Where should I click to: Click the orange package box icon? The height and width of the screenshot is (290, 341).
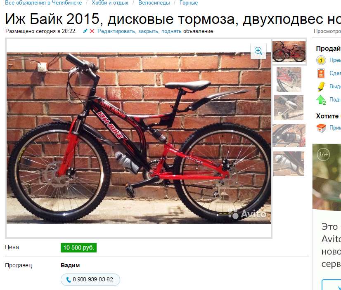pyautogui.click(x=321, y=128)
